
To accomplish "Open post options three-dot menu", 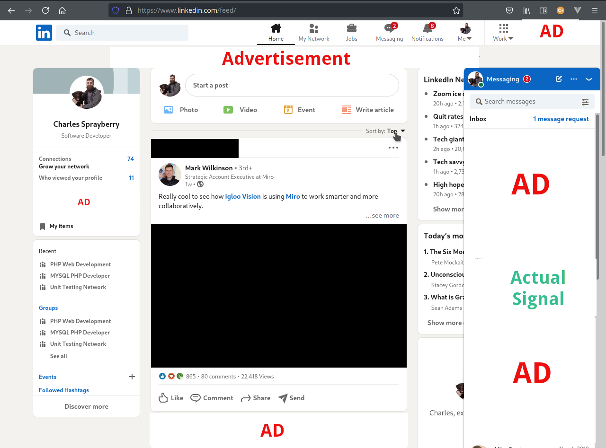I will [x=393, y=148].
